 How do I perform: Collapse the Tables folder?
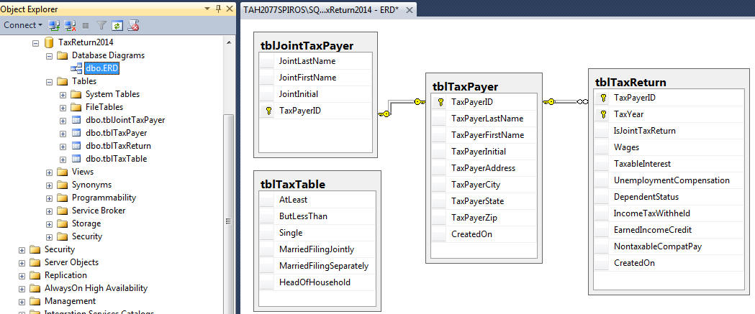[x=49, y=82]
